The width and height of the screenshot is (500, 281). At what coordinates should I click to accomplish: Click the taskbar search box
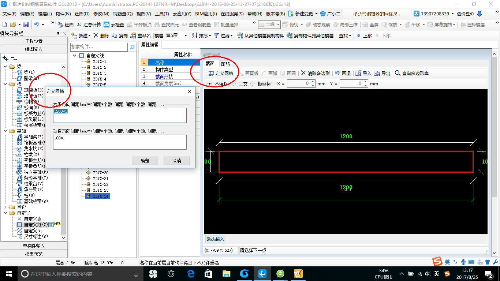pos(81,273)
